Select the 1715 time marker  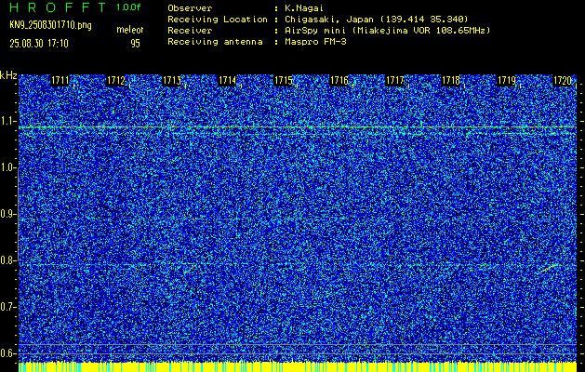(x=283, y=80)
